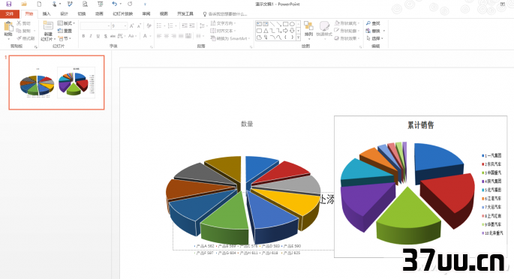The image size is (514, 279).
Task: Open the File (文件) tab
Action: coord(10,13)
